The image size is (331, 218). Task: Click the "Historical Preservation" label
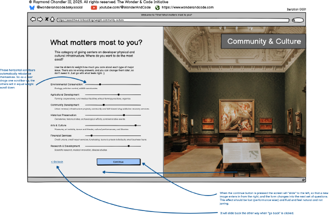[63, 115]
